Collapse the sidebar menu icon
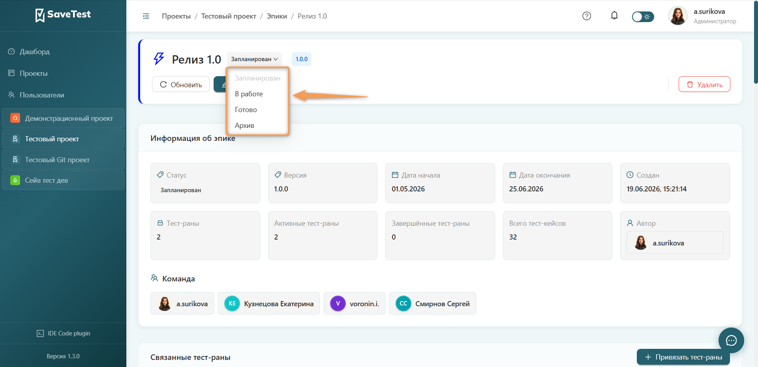The image size is (758, 367). [146, 16]
